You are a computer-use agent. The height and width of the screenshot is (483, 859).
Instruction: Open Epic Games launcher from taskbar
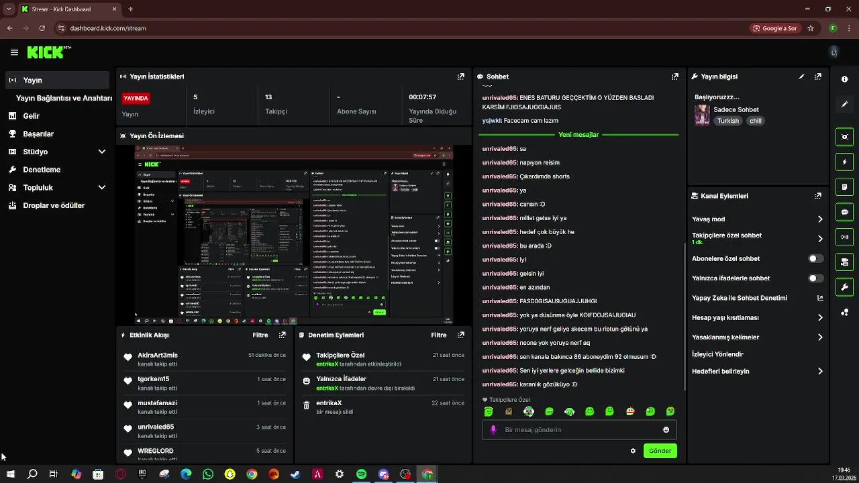[x=142, y=474]
